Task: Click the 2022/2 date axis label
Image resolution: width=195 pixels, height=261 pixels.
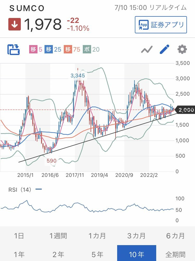Action: point(149,175)
